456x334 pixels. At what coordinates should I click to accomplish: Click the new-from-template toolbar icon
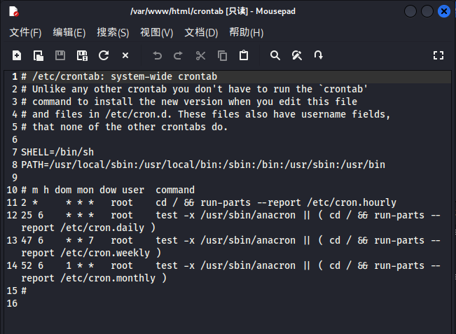[x=39, y=55]
